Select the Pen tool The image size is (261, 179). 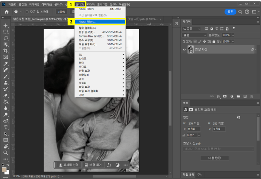click(6, 121)
